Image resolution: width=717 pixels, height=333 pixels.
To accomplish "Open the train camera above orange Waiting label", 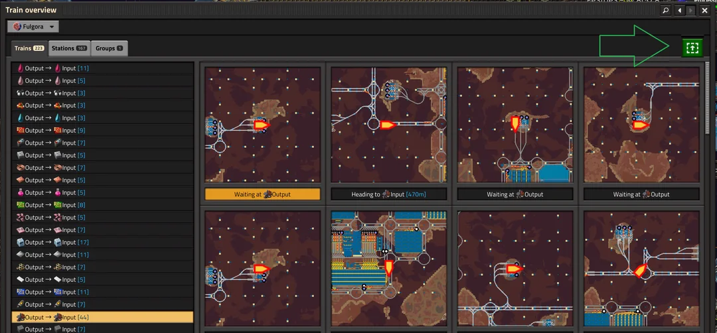I will 262,125.
